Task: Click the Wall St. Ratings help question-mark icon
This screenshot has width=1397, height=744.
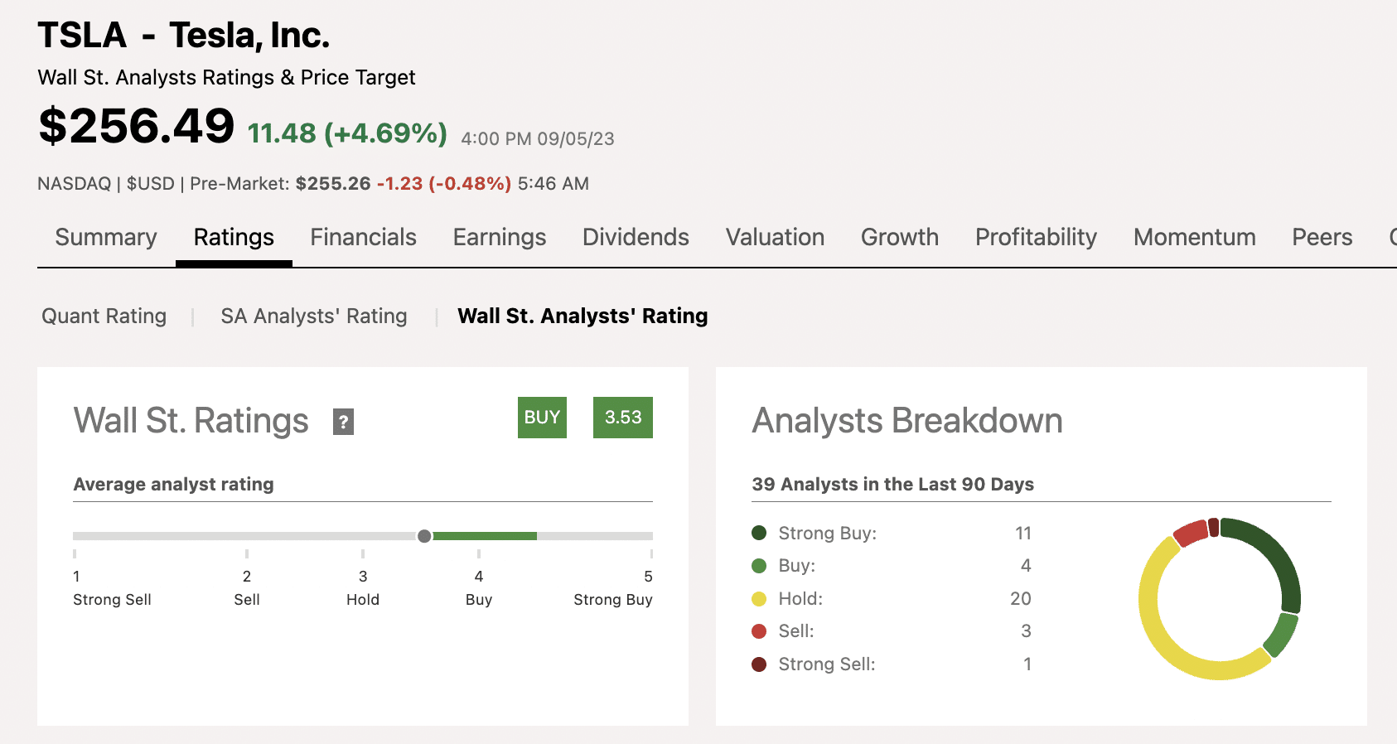Action: click(x=343, y=422)
